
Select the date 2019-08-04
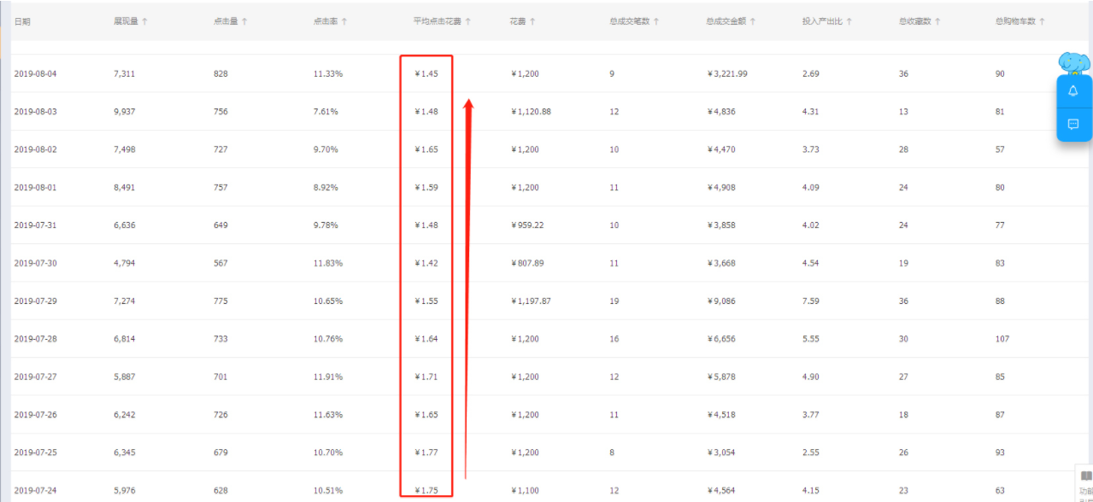(35, 74)
